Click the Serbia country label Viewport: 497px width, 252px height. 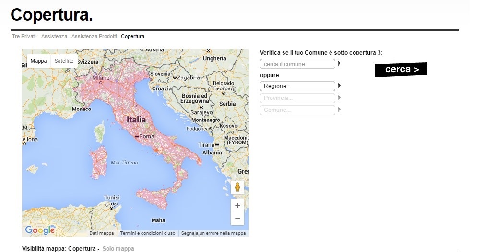[227, 104]
